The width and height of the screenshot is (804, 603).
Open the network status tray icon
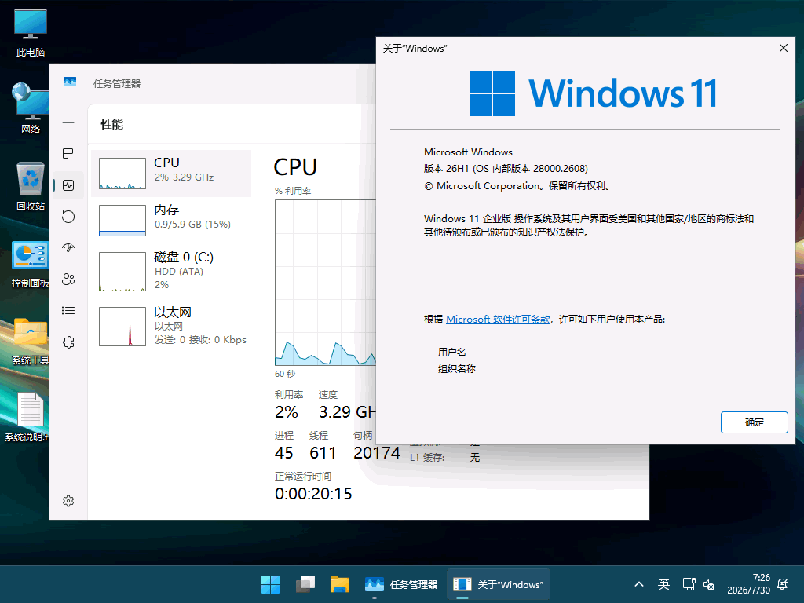click(x=689, y=584)
